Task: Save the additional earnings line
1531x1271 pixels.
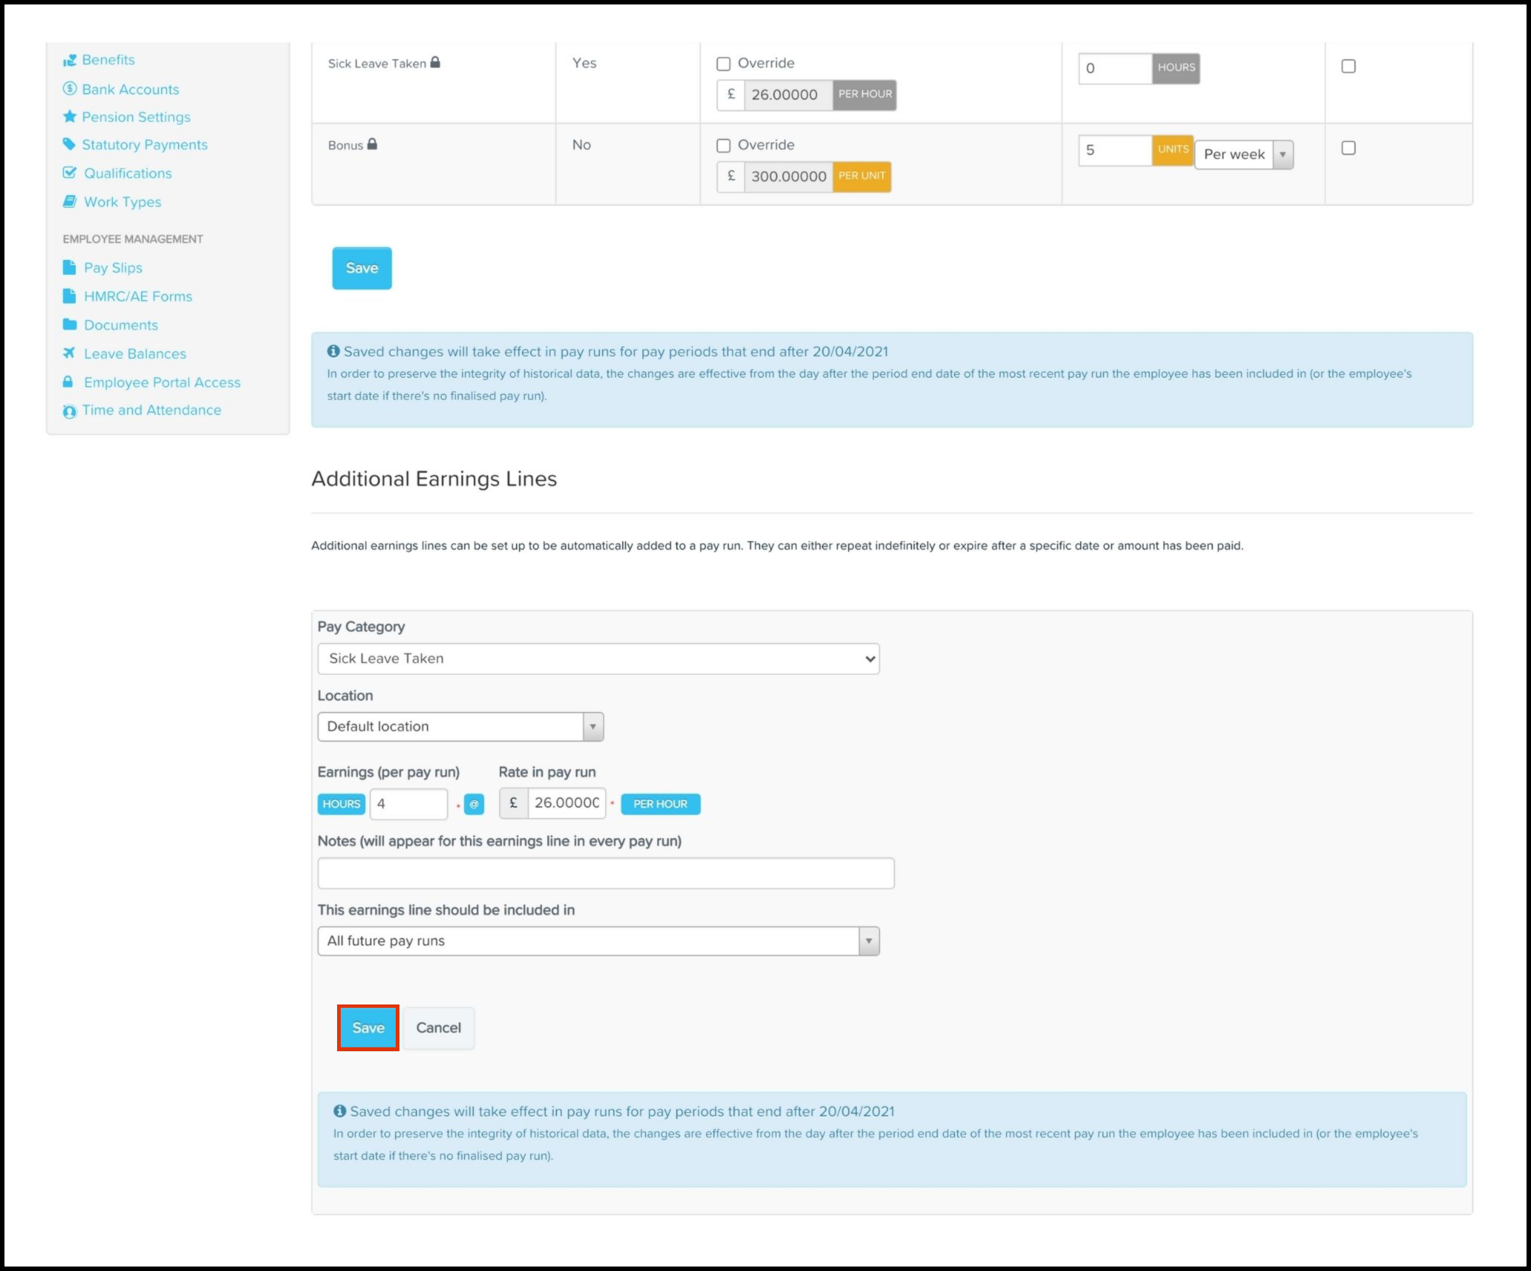Action: tap(368, 1028)
